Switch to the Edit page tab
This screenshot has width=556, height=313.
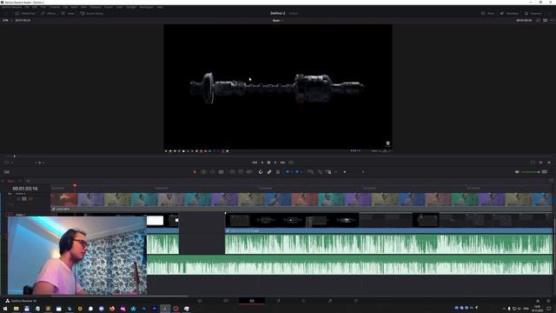(x=252, y=301)
